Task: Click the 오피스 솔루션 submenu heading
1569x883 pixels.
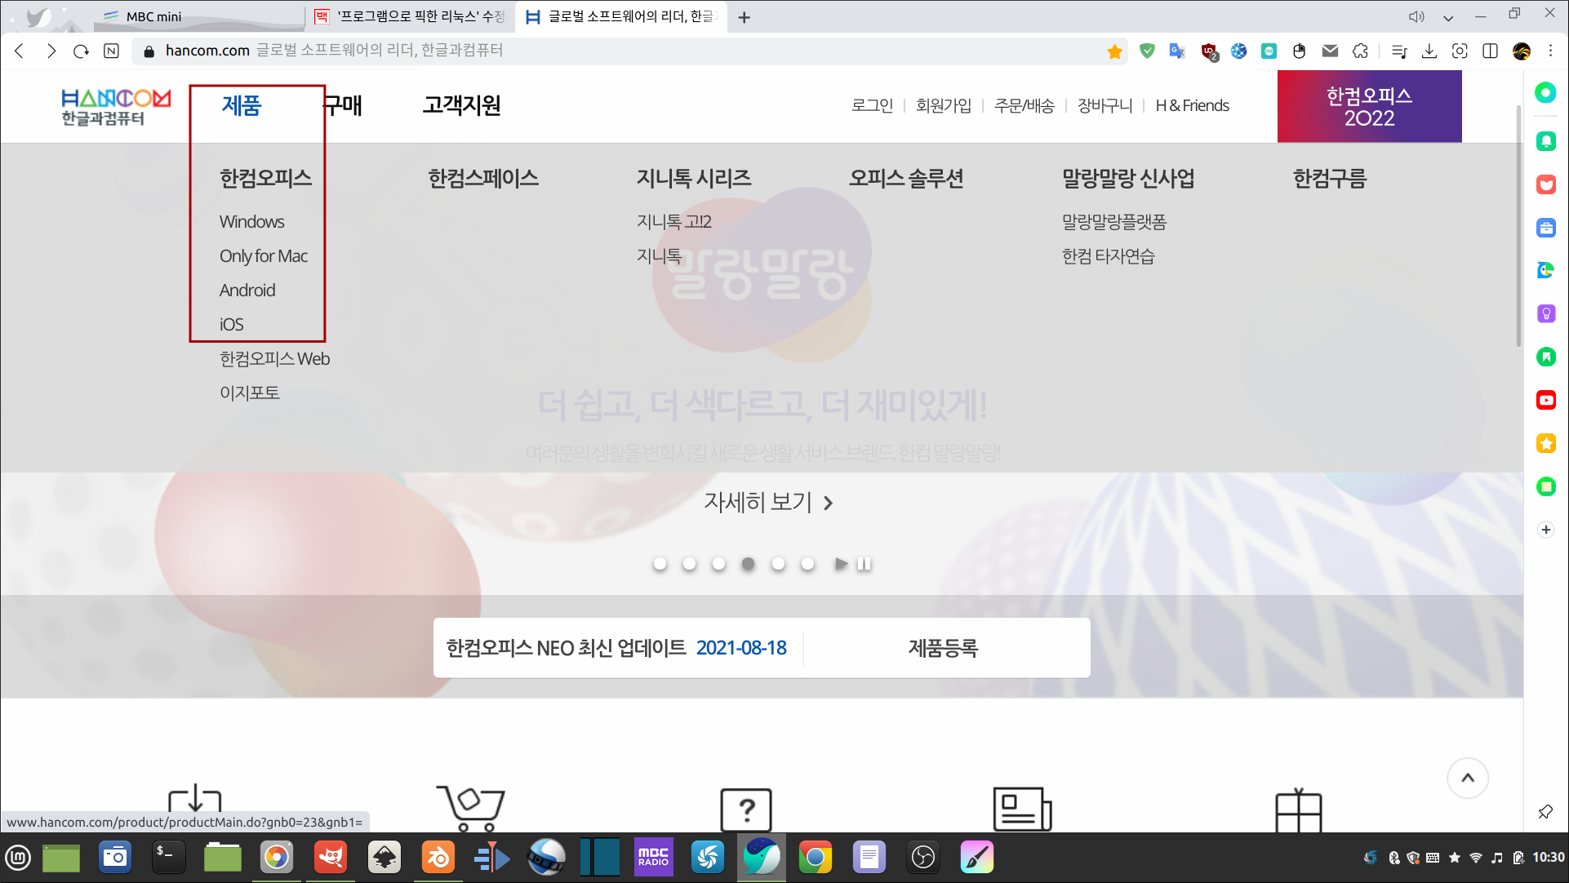Action: click(906, 178)
